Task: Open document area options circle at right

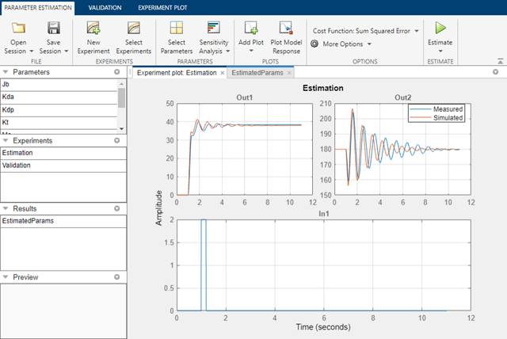Action: (x=495, y=72)
